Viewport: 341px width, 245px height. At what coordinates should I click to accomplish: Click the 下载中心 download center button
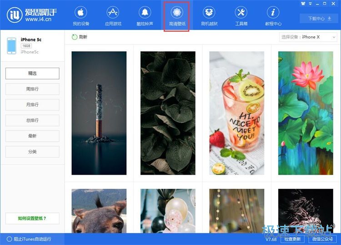tap(319, 19)
